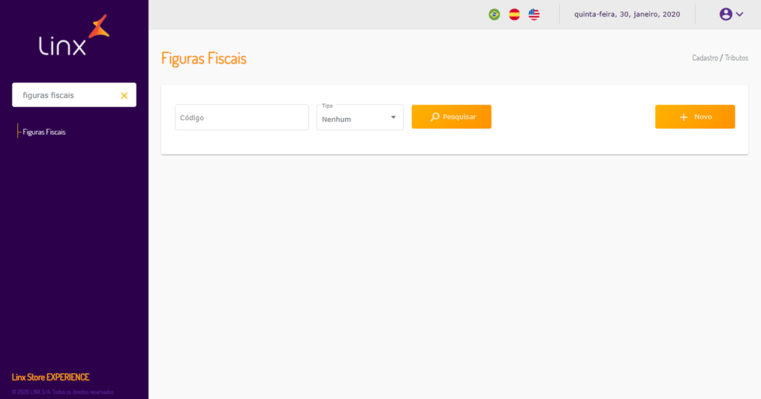The height and width of the screenshot is (399, 761).
Task: Open the user account avatar icon
Action: pos(725,15)
